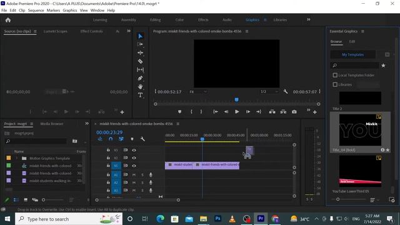Solo audio track A2
Viewport: 400px width, 225px height.
142,182
